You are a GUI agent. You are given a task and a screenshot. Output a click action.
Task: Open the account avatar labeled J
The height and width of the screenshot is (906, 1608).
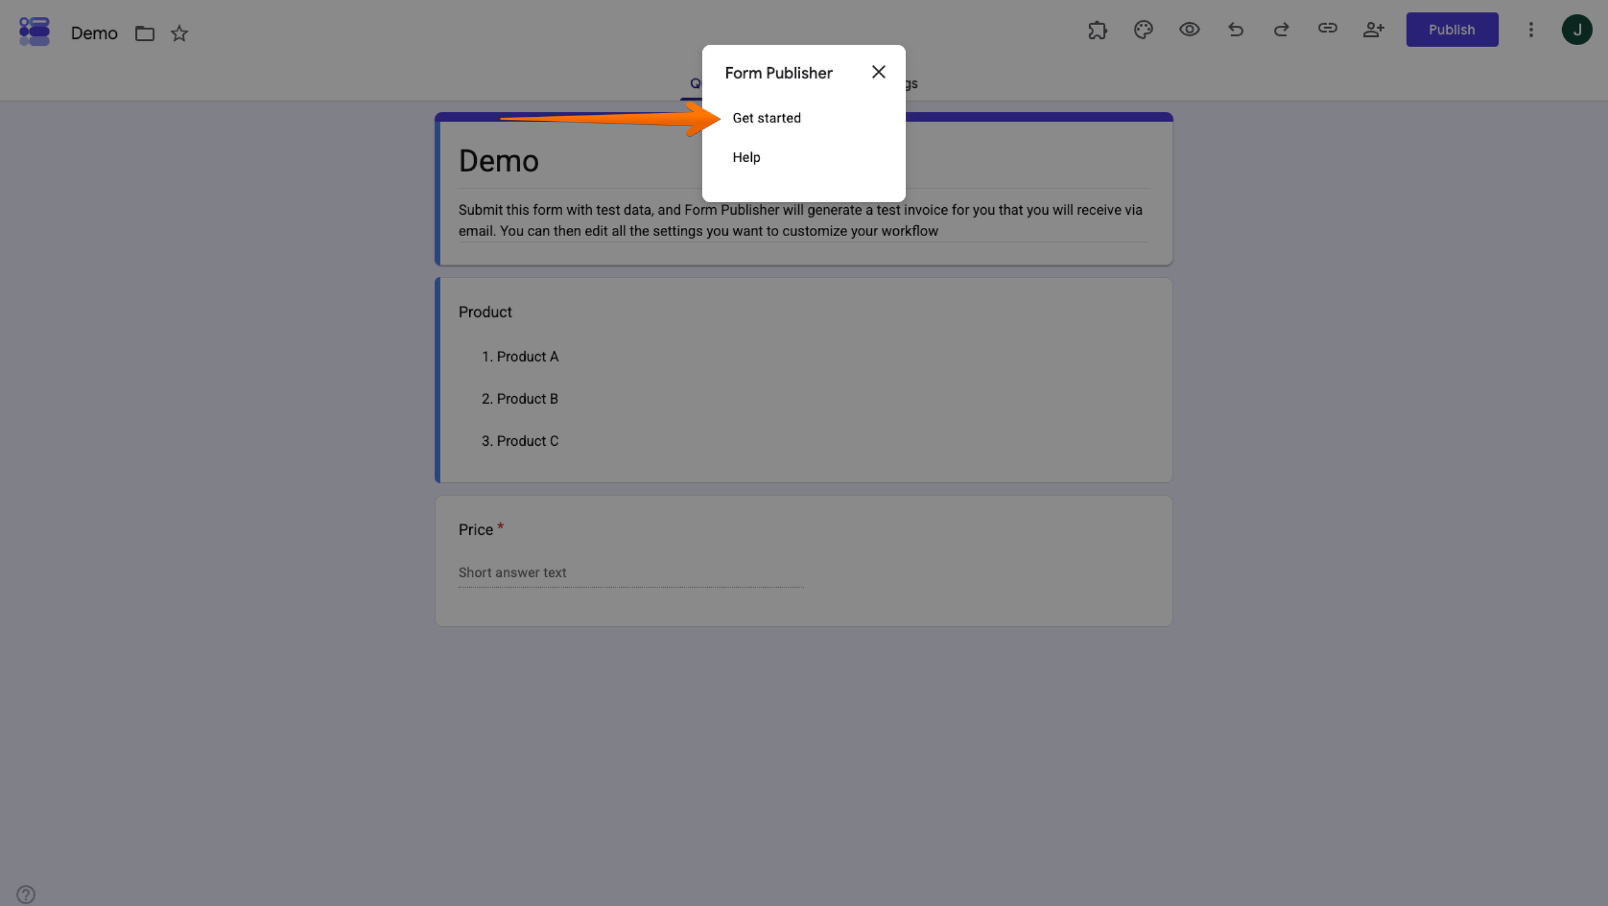[1577, 30]
